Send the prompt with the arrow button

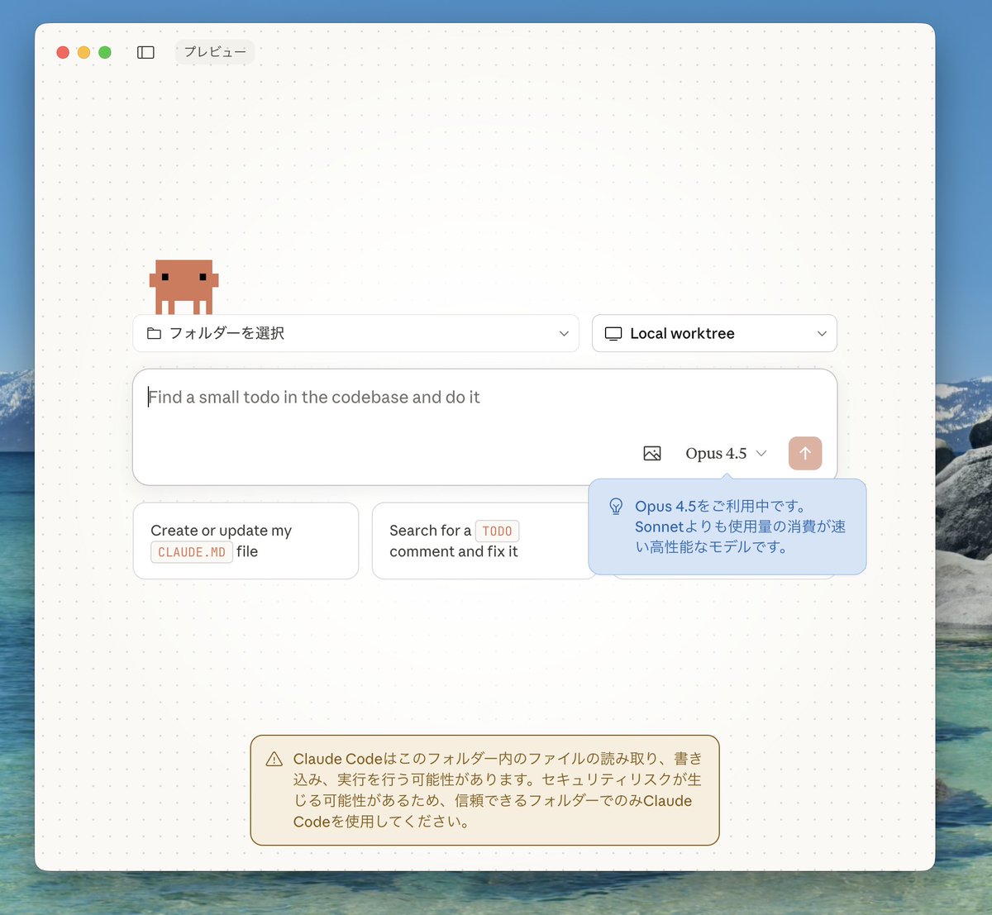[x=805, y=453]
